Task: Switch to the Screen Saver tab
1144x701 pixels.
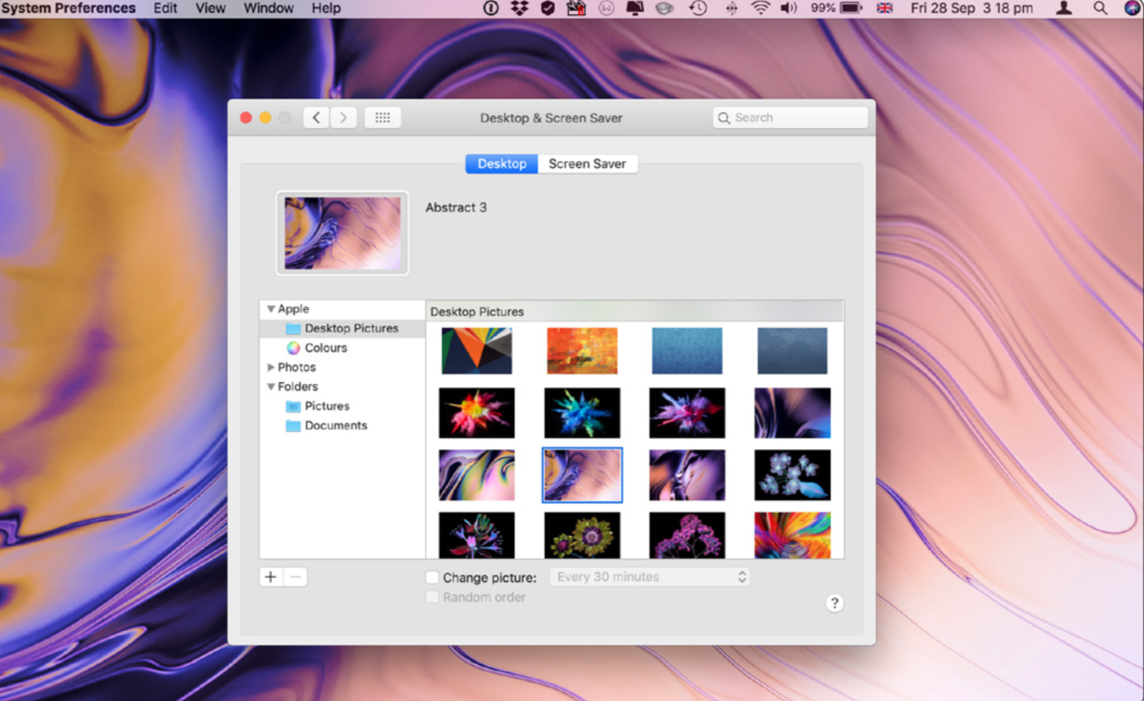Action: tap(588, 163)
